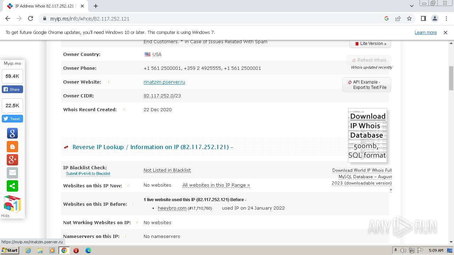Image resolution: width=454 pixels, height=255 pixels.
Task: Open green ShareThis icon
Action: click(12, 186)
